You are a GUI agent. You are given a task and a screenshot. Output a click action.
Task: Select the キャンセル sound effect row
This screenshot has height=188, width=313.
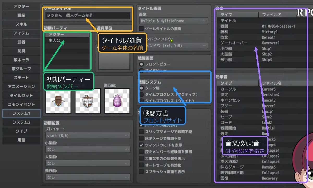265,100
